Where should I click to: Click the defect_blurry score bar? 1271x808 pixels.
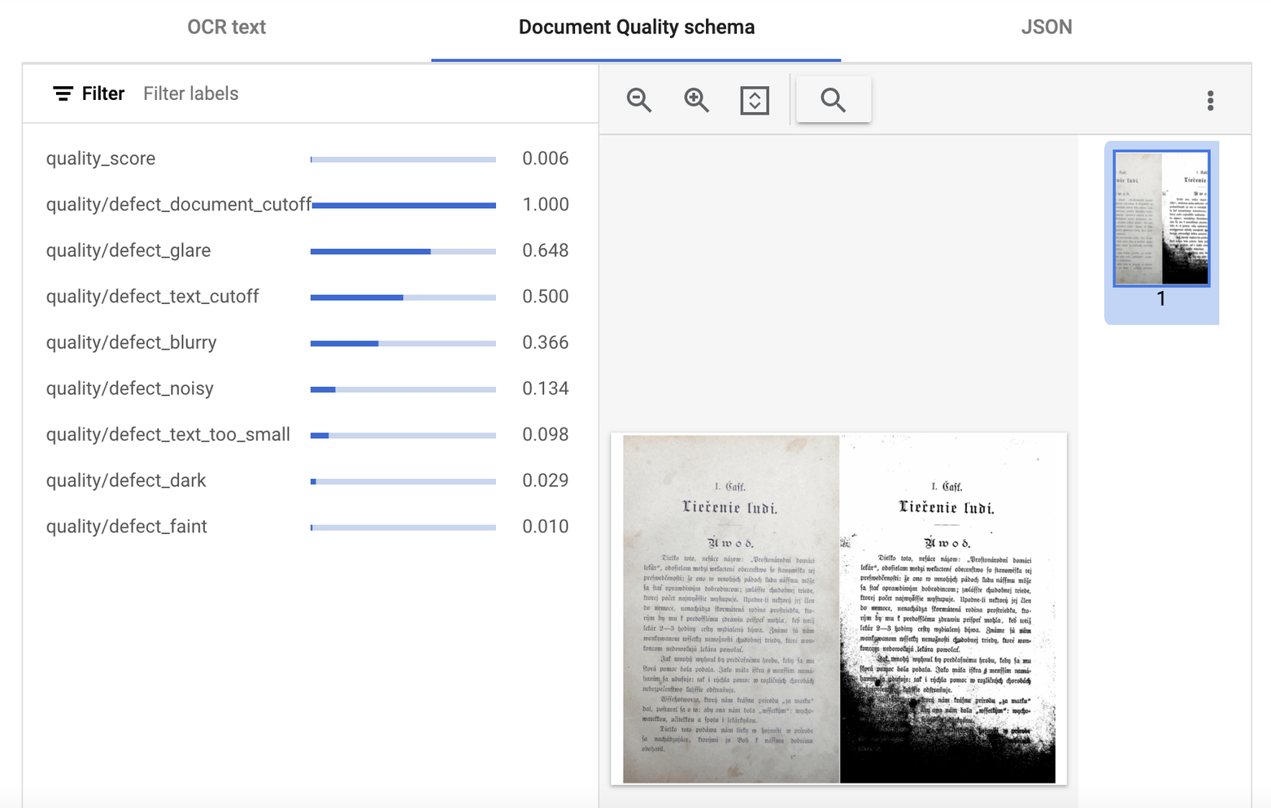(403, 343)
